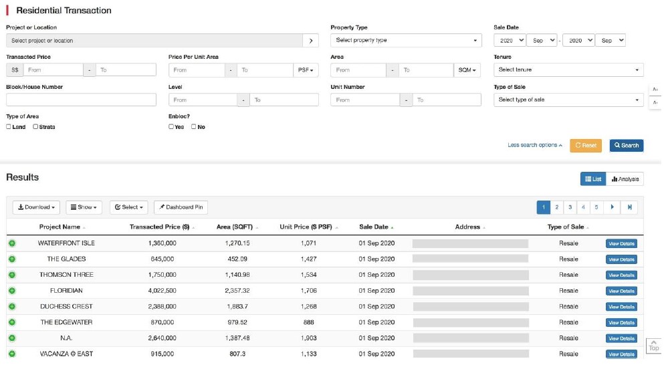
Task: View Details for THOMSON THREE
Action: (x=621, y=275)
